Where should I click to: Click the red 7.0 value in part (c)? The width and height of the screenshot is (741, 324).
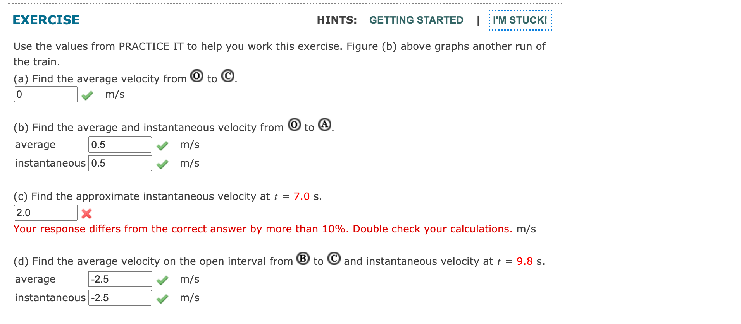[301, 196]
